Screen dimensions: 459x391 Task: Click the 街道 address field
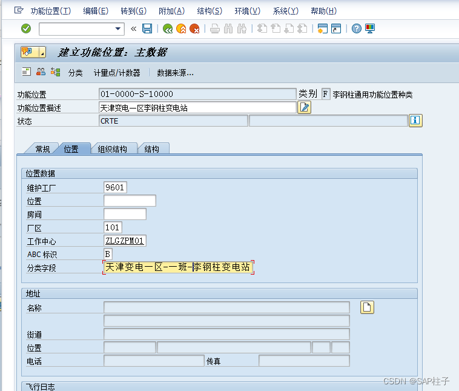[226, 334]
